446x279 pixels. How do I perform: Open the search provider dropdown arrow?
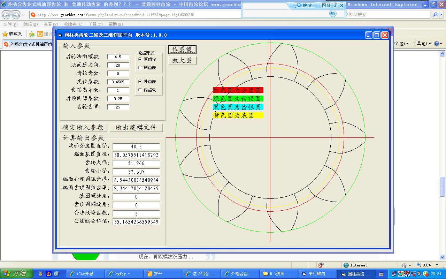click(x=441, y=15)
